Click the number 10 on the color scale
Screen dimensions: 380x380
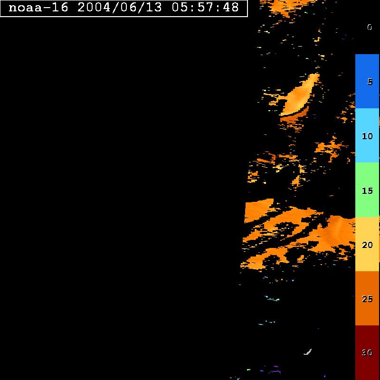(x=367, y=136)
